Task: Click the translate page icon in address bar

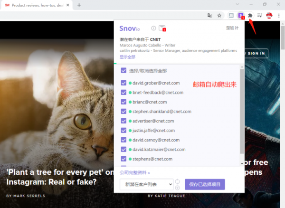Action: pyautogui.click(x=209, y=15)
